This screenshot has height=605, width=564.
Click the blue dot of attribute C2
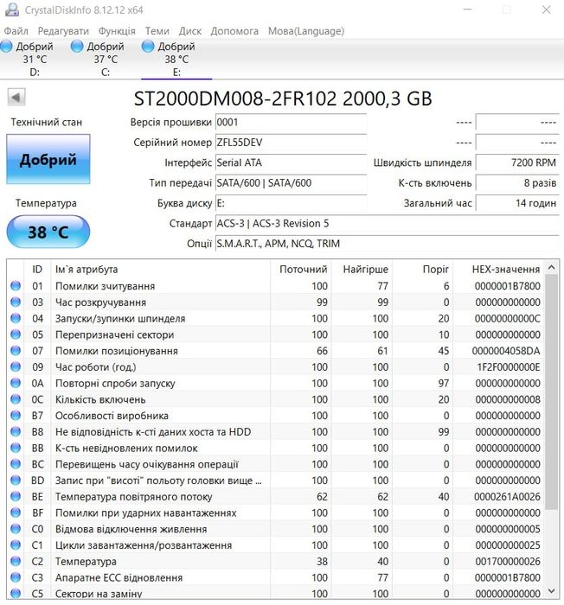pos(16,561)
